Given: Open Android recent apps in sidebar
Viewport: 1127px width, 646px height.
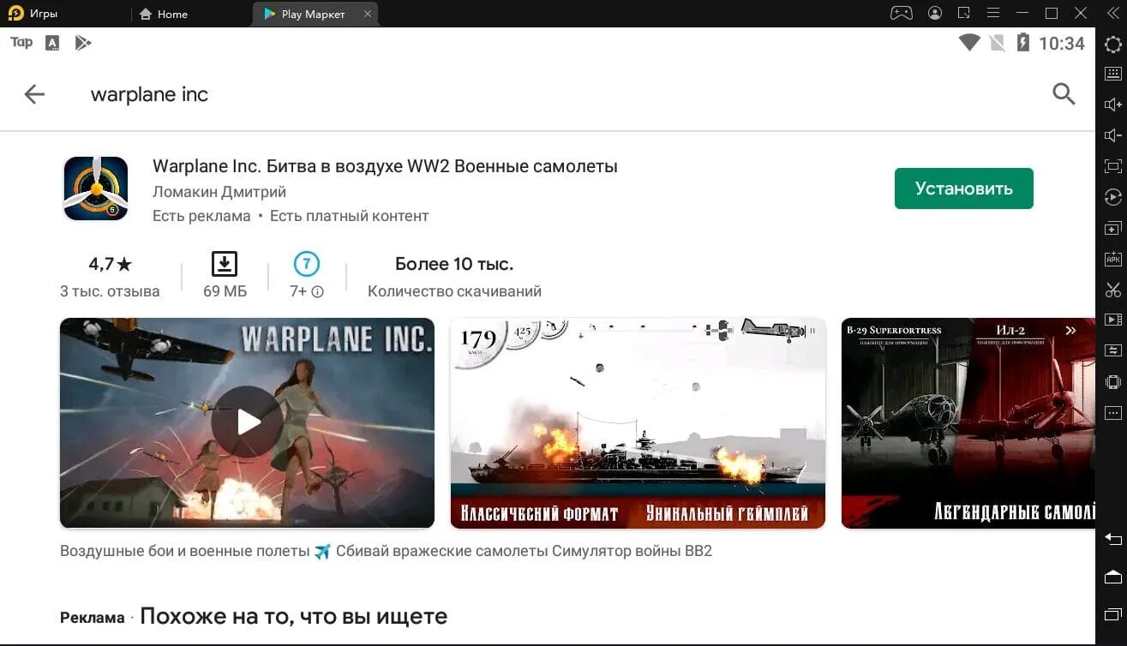Looking at the screenshot, I should [1112, 613].
